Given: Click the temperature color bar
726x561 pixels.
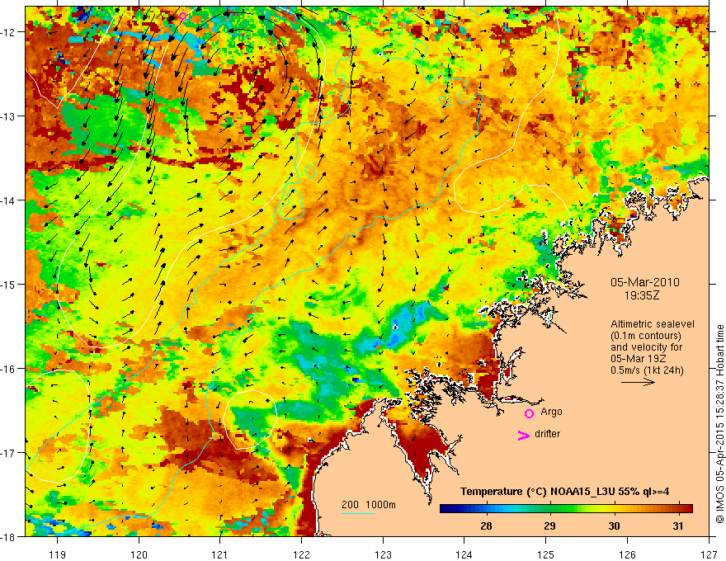Looking at the screenshot, I should (x=566, y=508).
